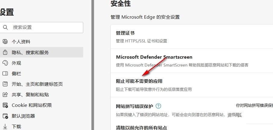Focus the 搜索设置 search field

coord(41,27)
